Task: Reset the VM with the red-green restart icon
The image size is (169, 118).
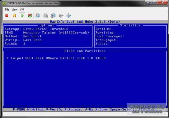Action: pyautogui.click(x=30, y=16)
